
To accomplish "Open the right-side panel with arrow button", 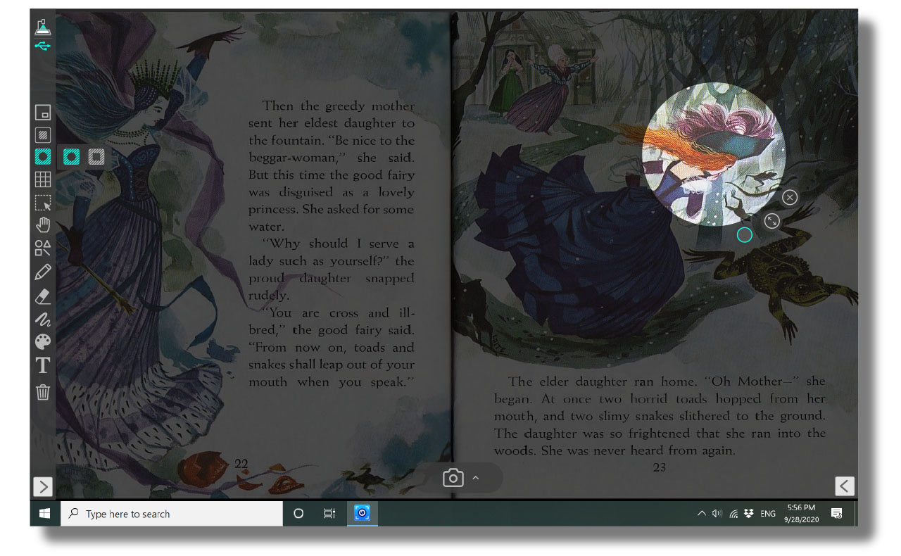I will click(x=845, y=486).
